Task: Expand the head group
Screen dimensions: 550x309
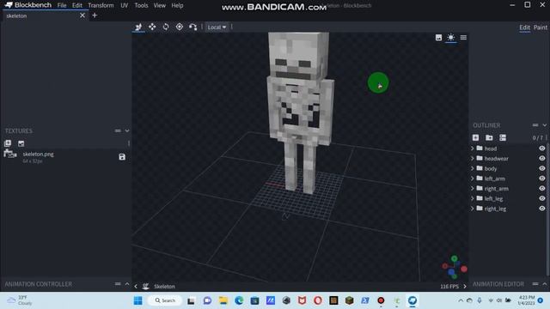Action: [x=473, y=148]
